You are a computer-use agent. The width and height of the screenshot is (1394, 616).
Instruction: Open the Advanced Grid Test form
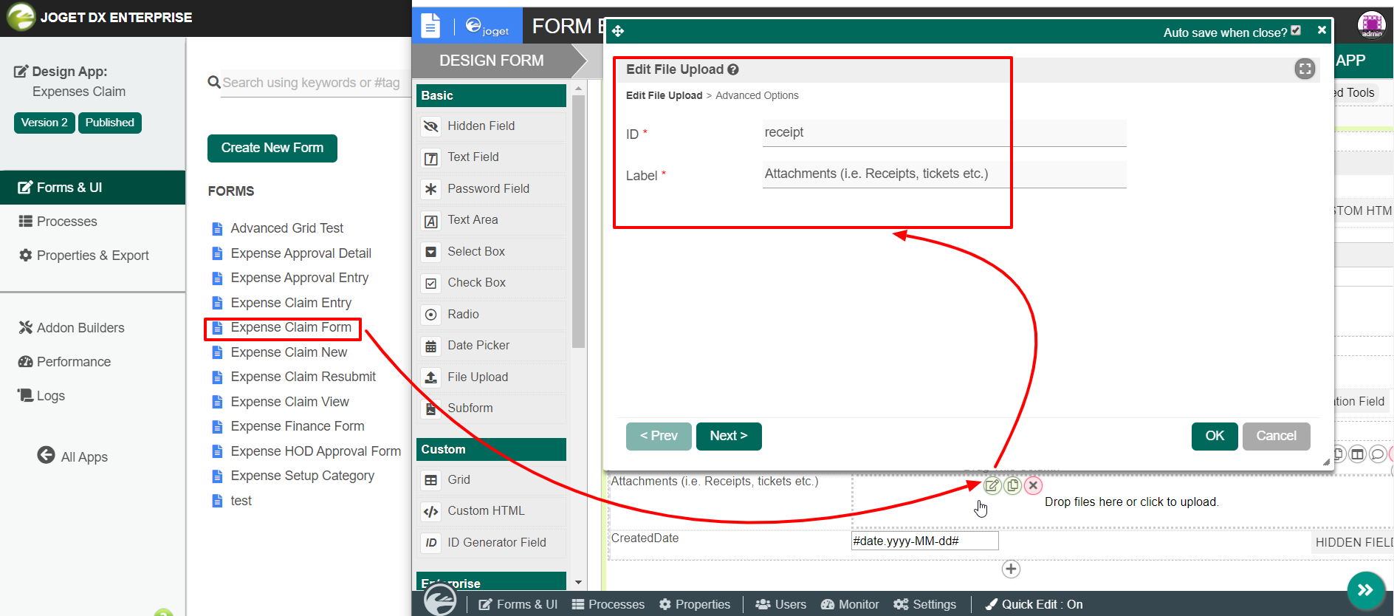287,228
